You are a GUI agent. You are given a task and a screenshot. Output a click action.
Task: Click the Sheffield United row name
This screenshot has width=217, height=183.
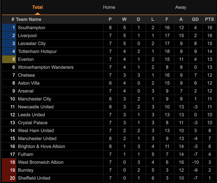34,178
